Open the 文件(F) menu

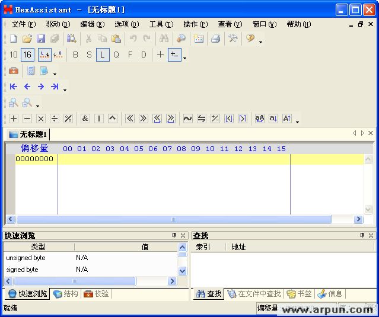point(24,24)
